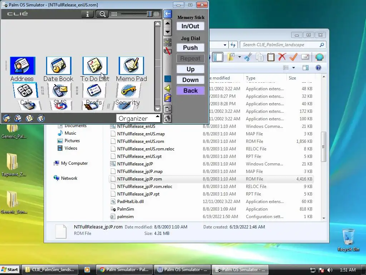Viewport: 366px width, 275px height.
Task: Click the Jog Dial Down button
Action: point(190,80)
